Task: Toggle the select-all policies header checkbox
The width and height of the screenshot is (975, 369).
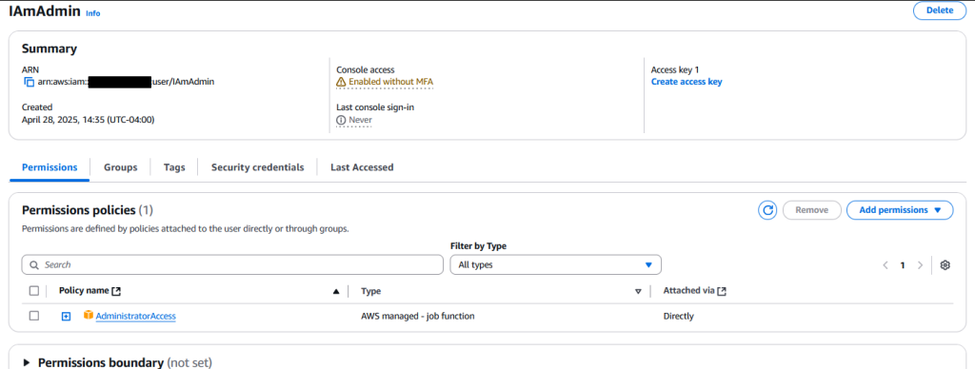Action: pos(34,290)
